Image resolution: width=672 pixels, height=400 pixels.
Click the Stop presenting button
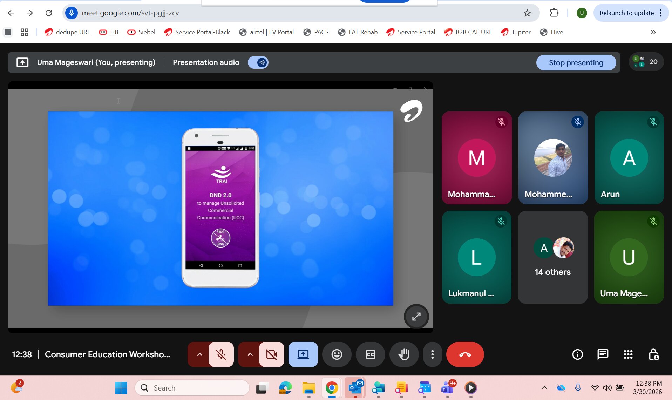[576, 62]
